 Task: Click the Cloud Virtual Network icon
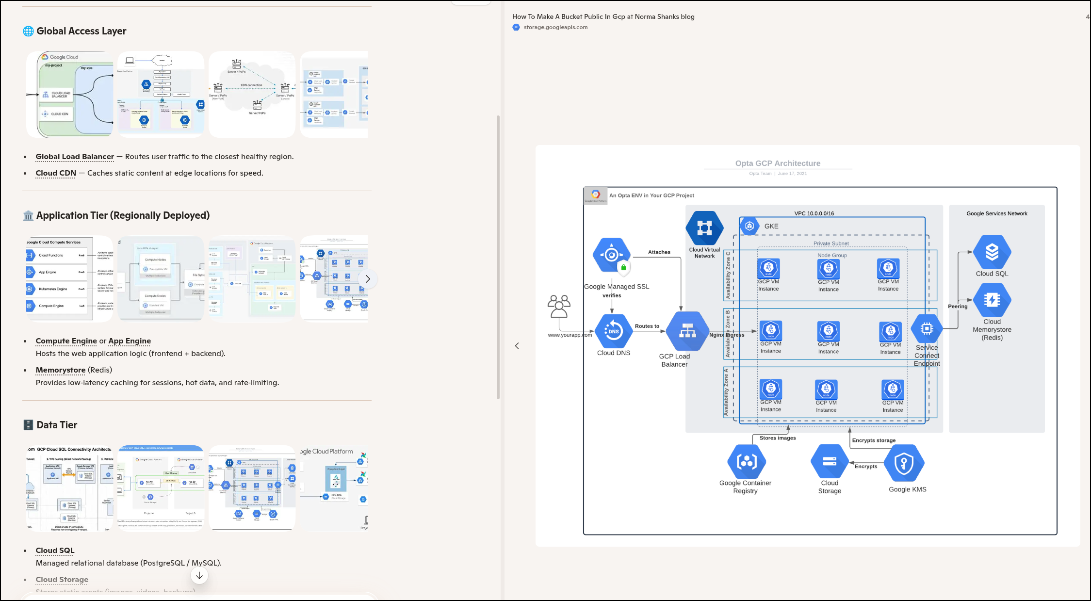pyautogui.click(x=704, y=228)
